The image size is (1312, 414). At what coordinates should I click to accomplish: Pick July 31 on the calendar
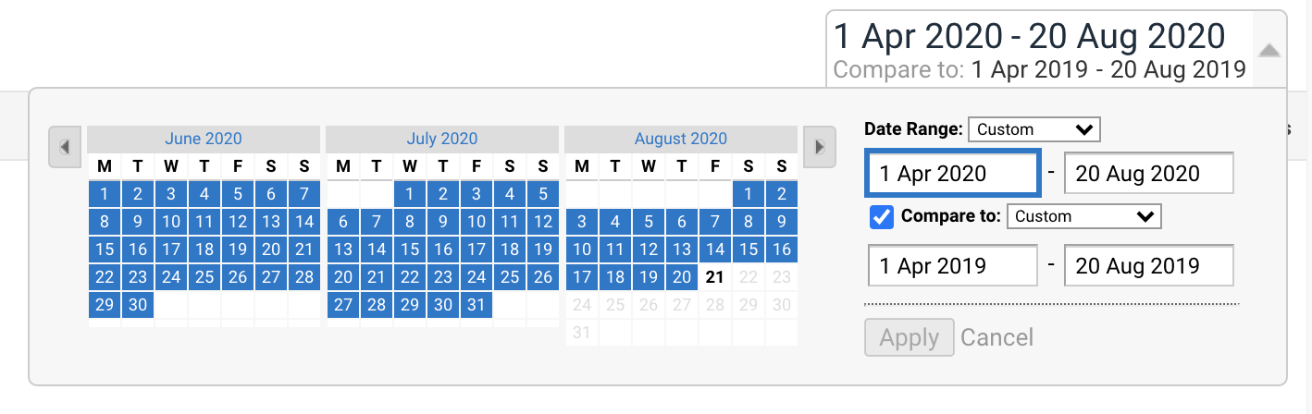click(x=477, y=305)
